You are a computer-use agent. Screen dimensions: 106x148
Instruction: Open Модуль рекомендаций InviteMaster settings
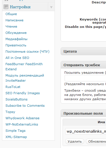click(x=25, y=78)
